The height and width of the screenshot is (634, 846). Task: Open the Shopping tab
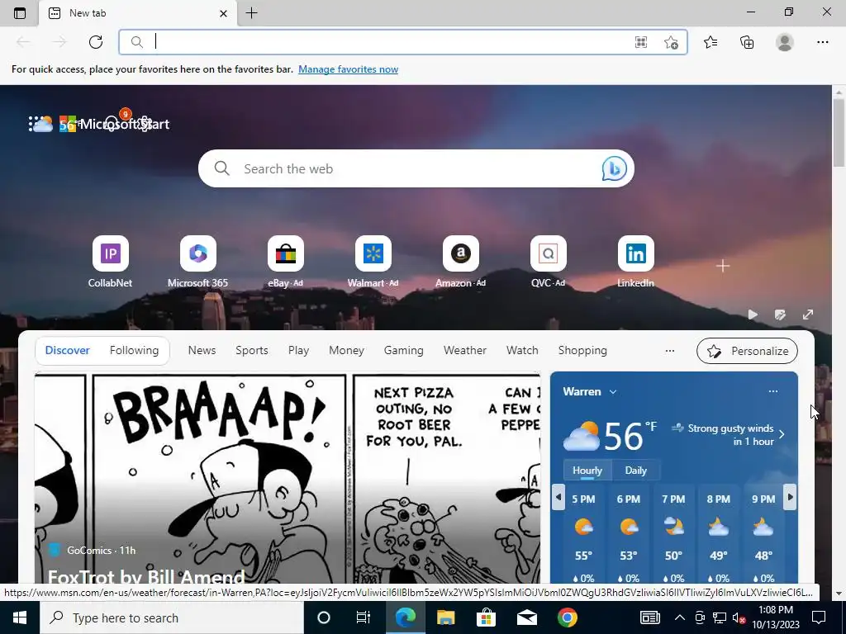(582, 350)
